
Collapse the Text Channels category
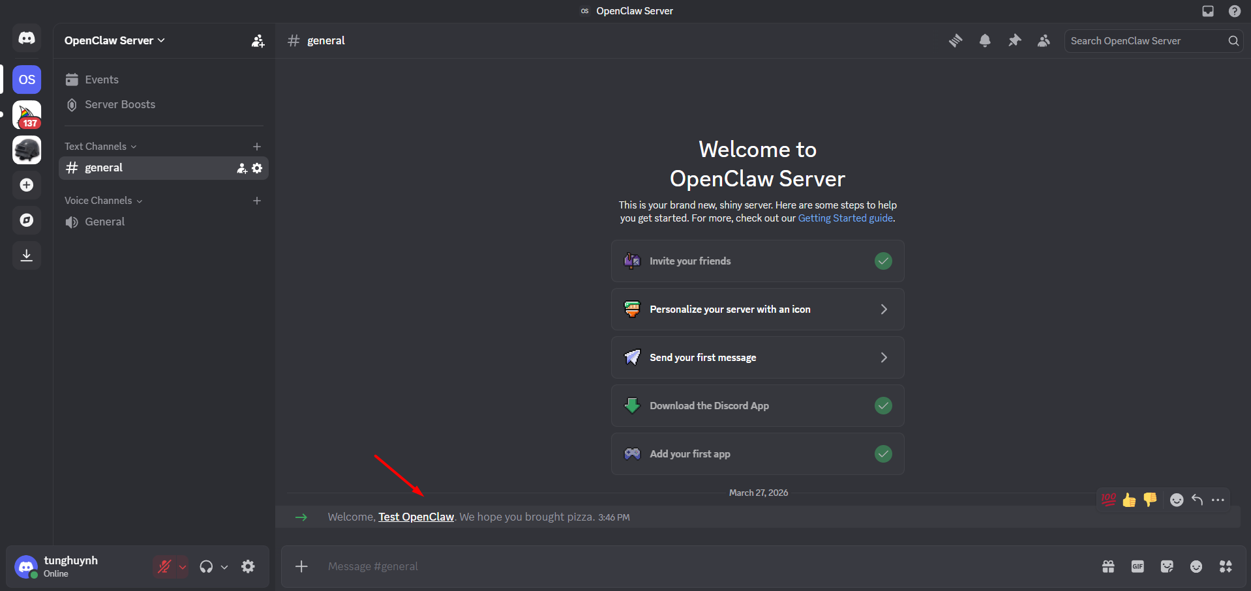[x=99, y=146]
